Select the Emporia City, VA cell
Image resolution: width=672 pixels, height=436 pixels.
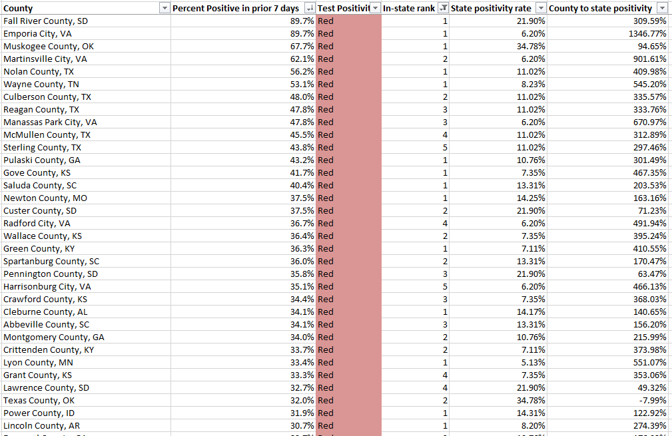tap(86, 33)
